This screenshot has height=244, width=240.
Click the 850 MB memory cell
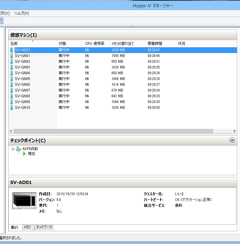point(117,62)
